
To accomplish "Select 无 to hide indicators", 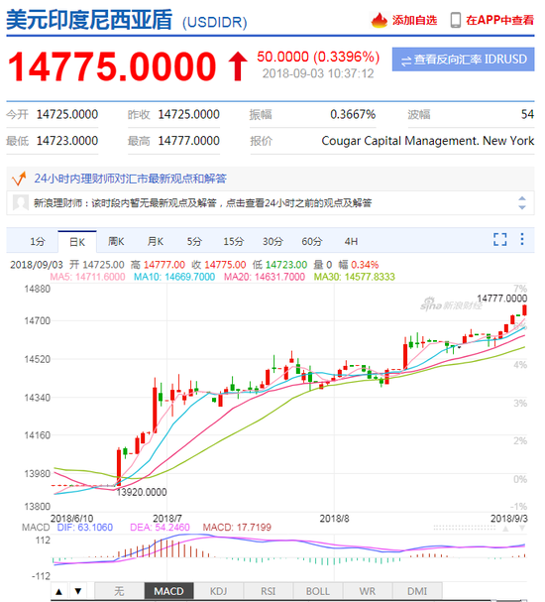I will pos(119,591).
